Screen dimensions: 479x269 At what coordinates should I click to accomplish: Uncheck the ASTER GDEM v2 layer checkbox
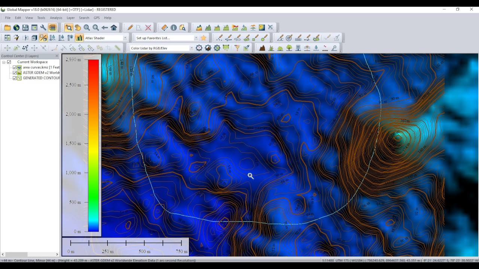pos(15,73)
